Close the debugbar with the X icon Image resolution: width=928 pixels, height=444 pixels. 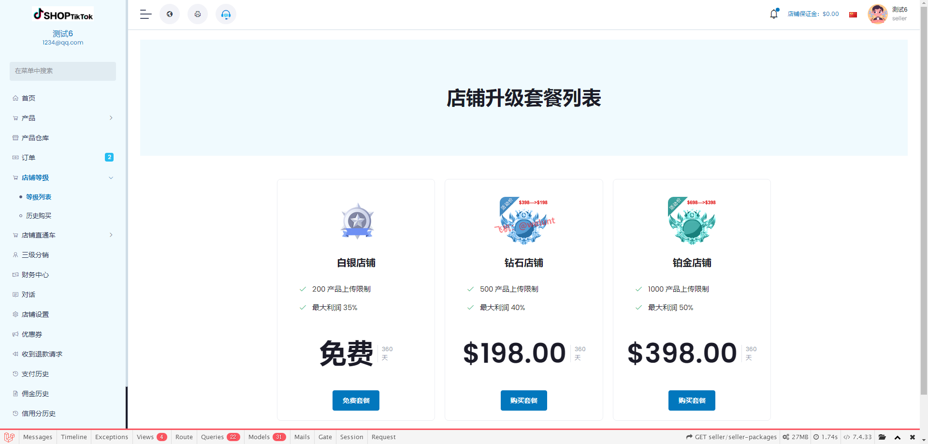pos(913,437)
